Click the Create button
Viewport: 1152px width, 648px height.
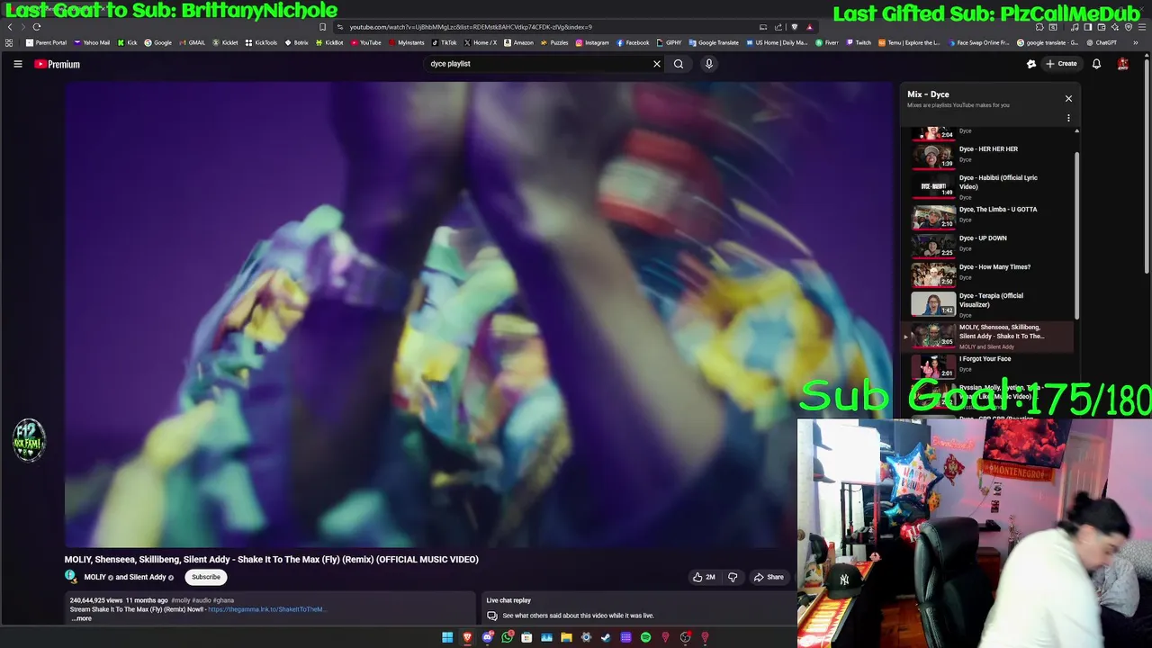(x=1062, y=64)
